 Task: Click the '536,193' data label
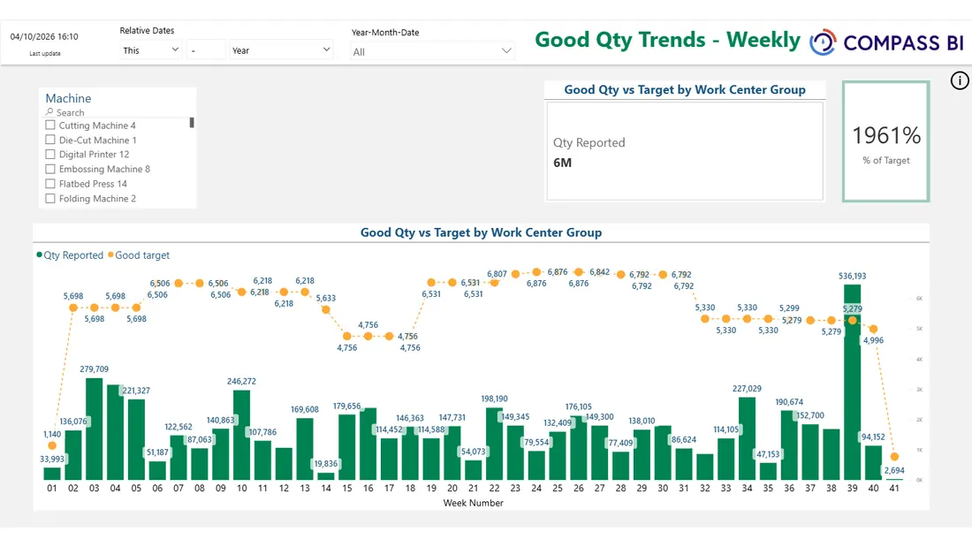pyautogui.click(x=853, y=276)
